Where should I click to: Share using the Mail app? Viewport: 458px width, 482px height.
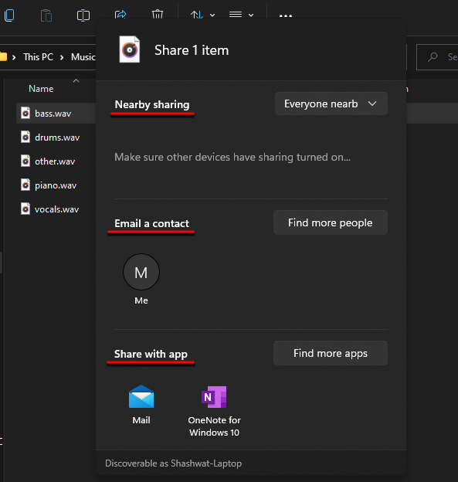click(141, 405)
